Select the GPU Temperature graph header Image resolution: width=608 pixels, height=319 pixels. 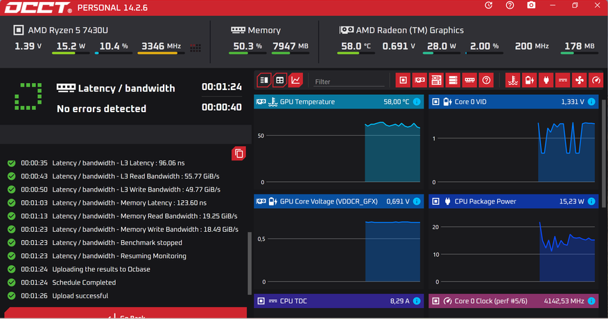(339, 102)
